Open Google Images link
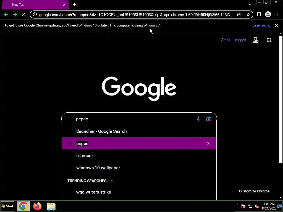 tap(240, 40)
